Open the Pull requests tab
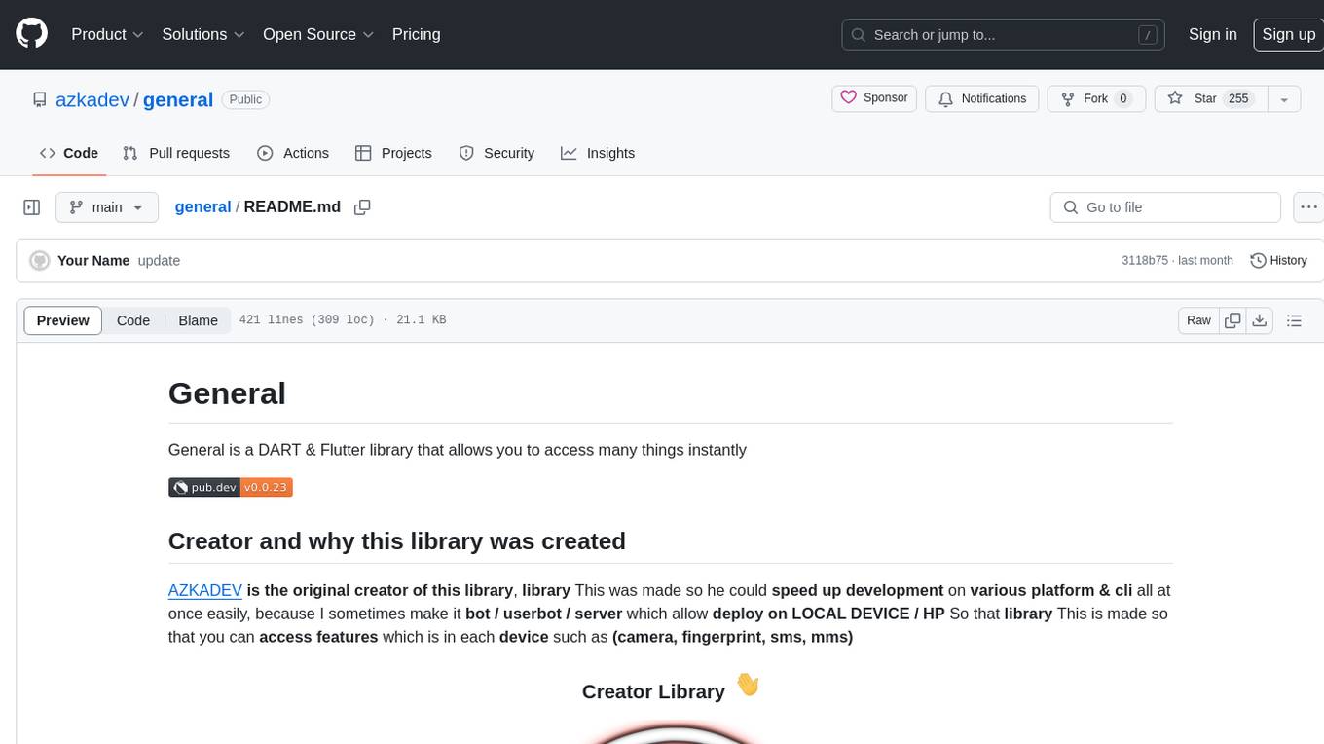Image resolution: width=1324 pixels, height=744 pixels. [176, 153]
